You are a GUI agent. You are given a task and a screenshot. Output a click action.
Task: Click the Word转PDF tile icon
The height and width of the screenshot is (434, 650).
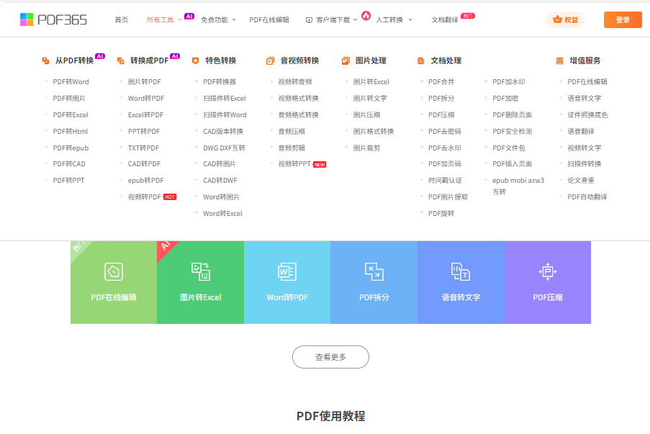tap(287, 271)
